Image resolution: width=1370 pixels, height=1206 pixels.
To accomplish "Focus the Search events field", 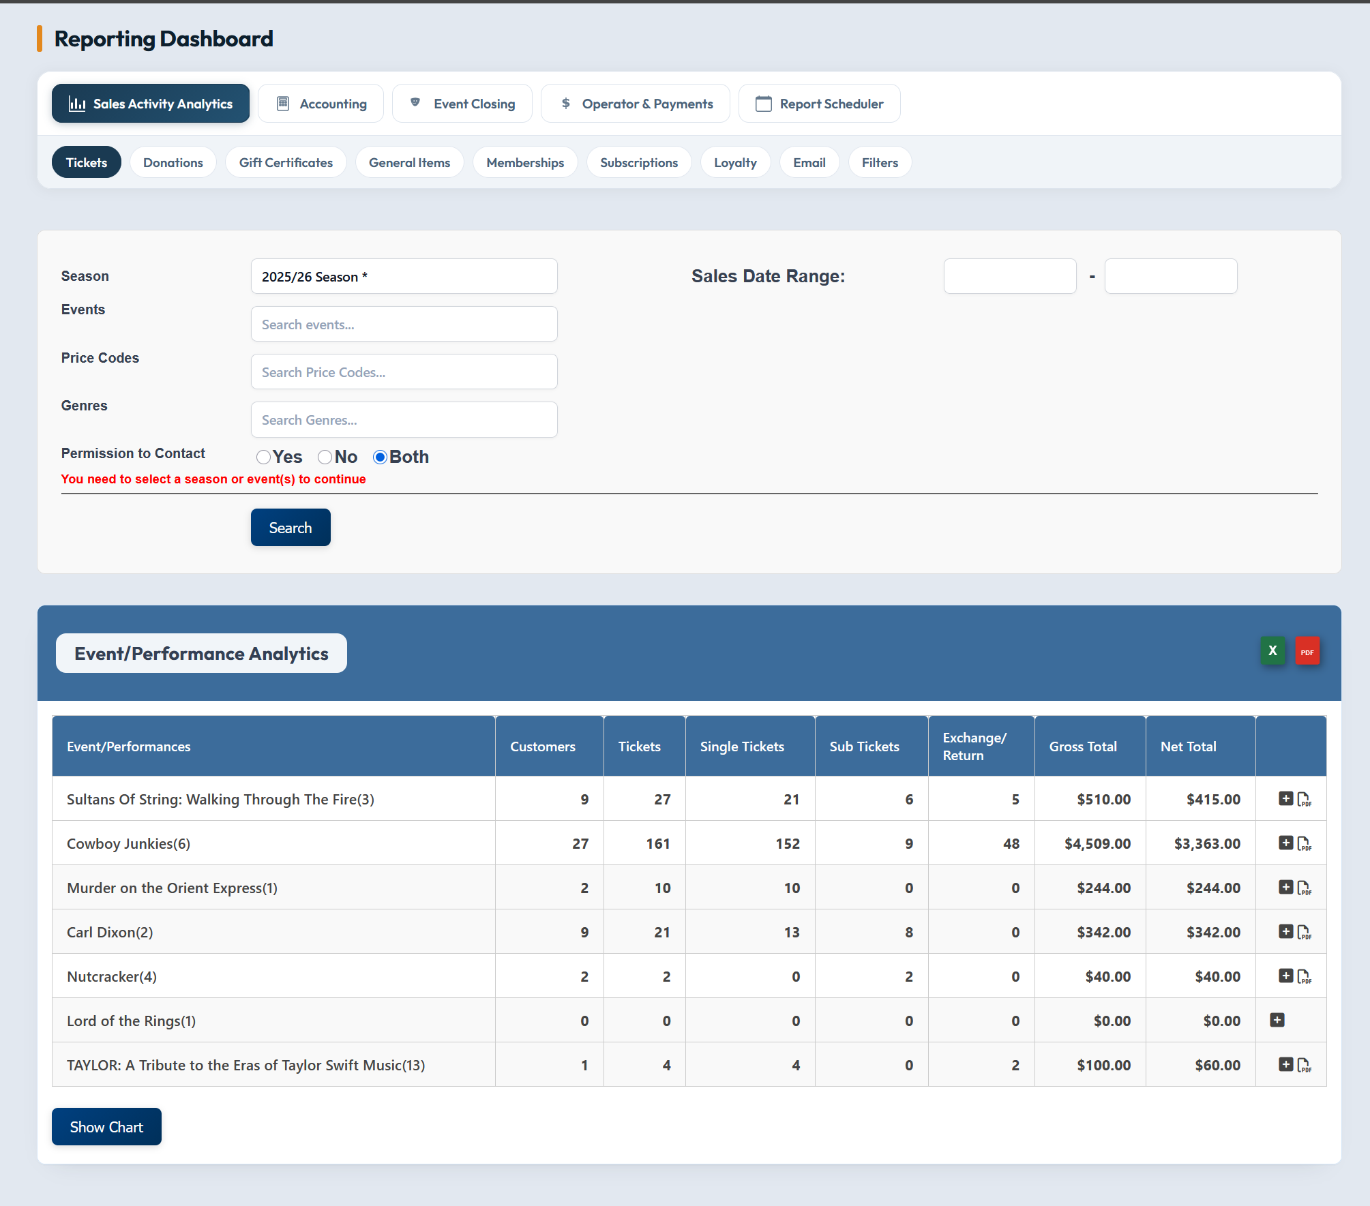I will pyautogui.click(x=404, y=324).
